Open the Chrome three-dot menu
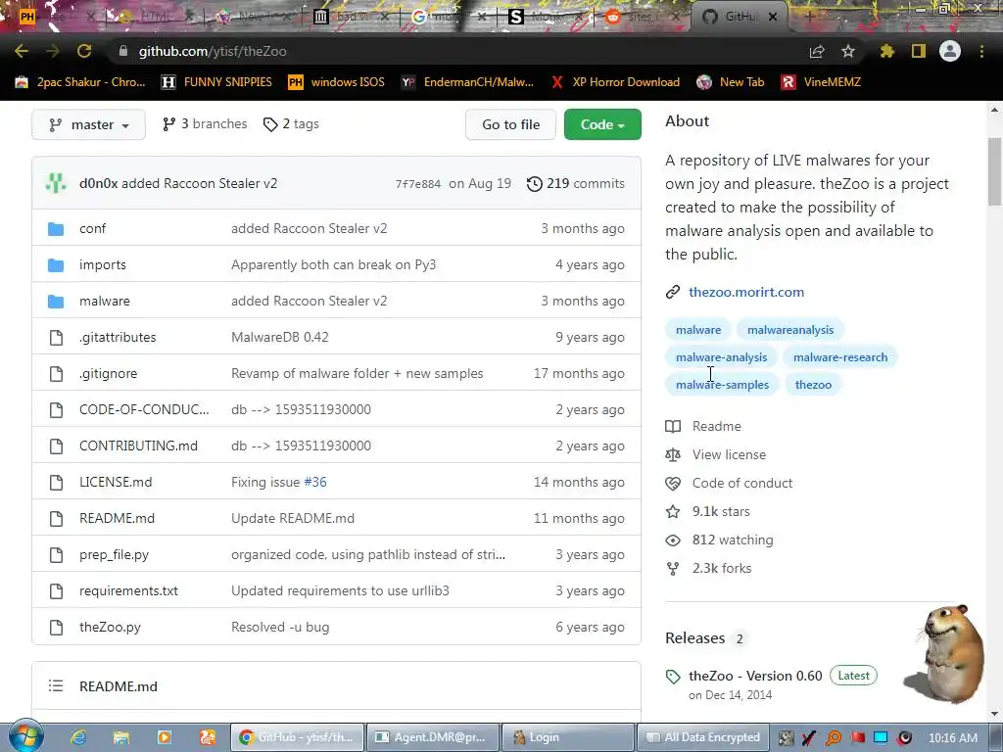The width and height of the screenshot is (1003, 752). tap(981, 51)
